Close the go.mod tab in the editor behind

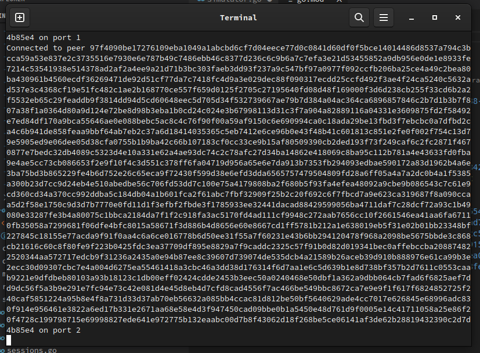coord(339,1)
